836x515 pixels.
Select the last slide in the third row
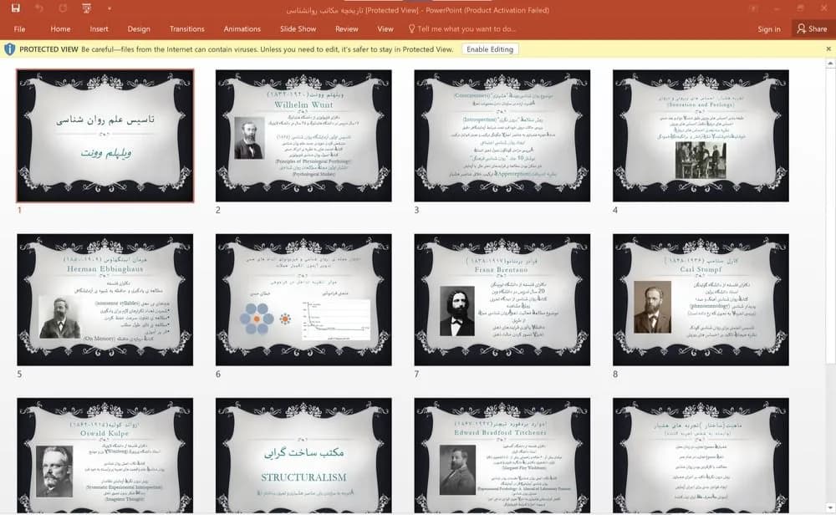[701, 456]
